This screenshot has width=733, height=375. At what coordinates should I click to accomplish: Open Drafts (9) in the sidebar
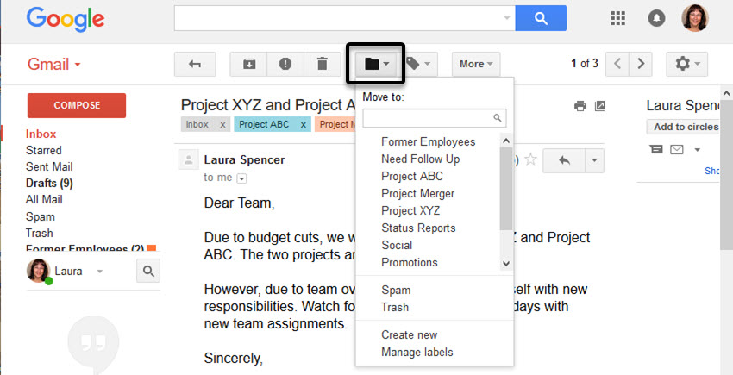pyautogui.click(x=49, y=184)
